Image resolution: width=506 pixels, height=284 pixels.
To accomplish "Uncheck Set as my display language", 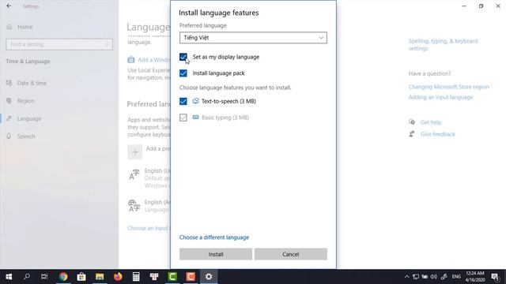I will (183, 57).
